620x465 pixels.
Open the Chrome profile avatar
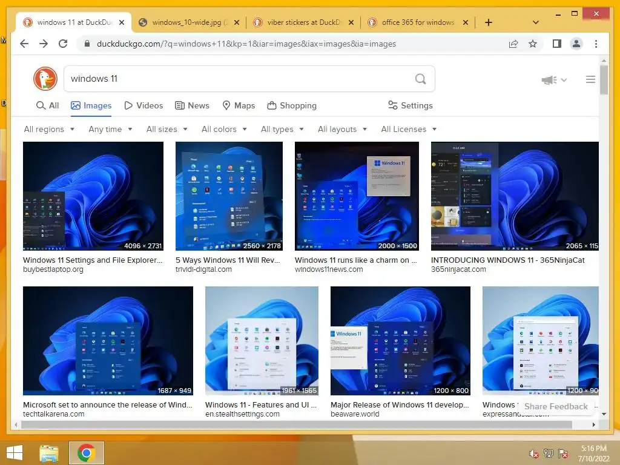click(576, 44)
